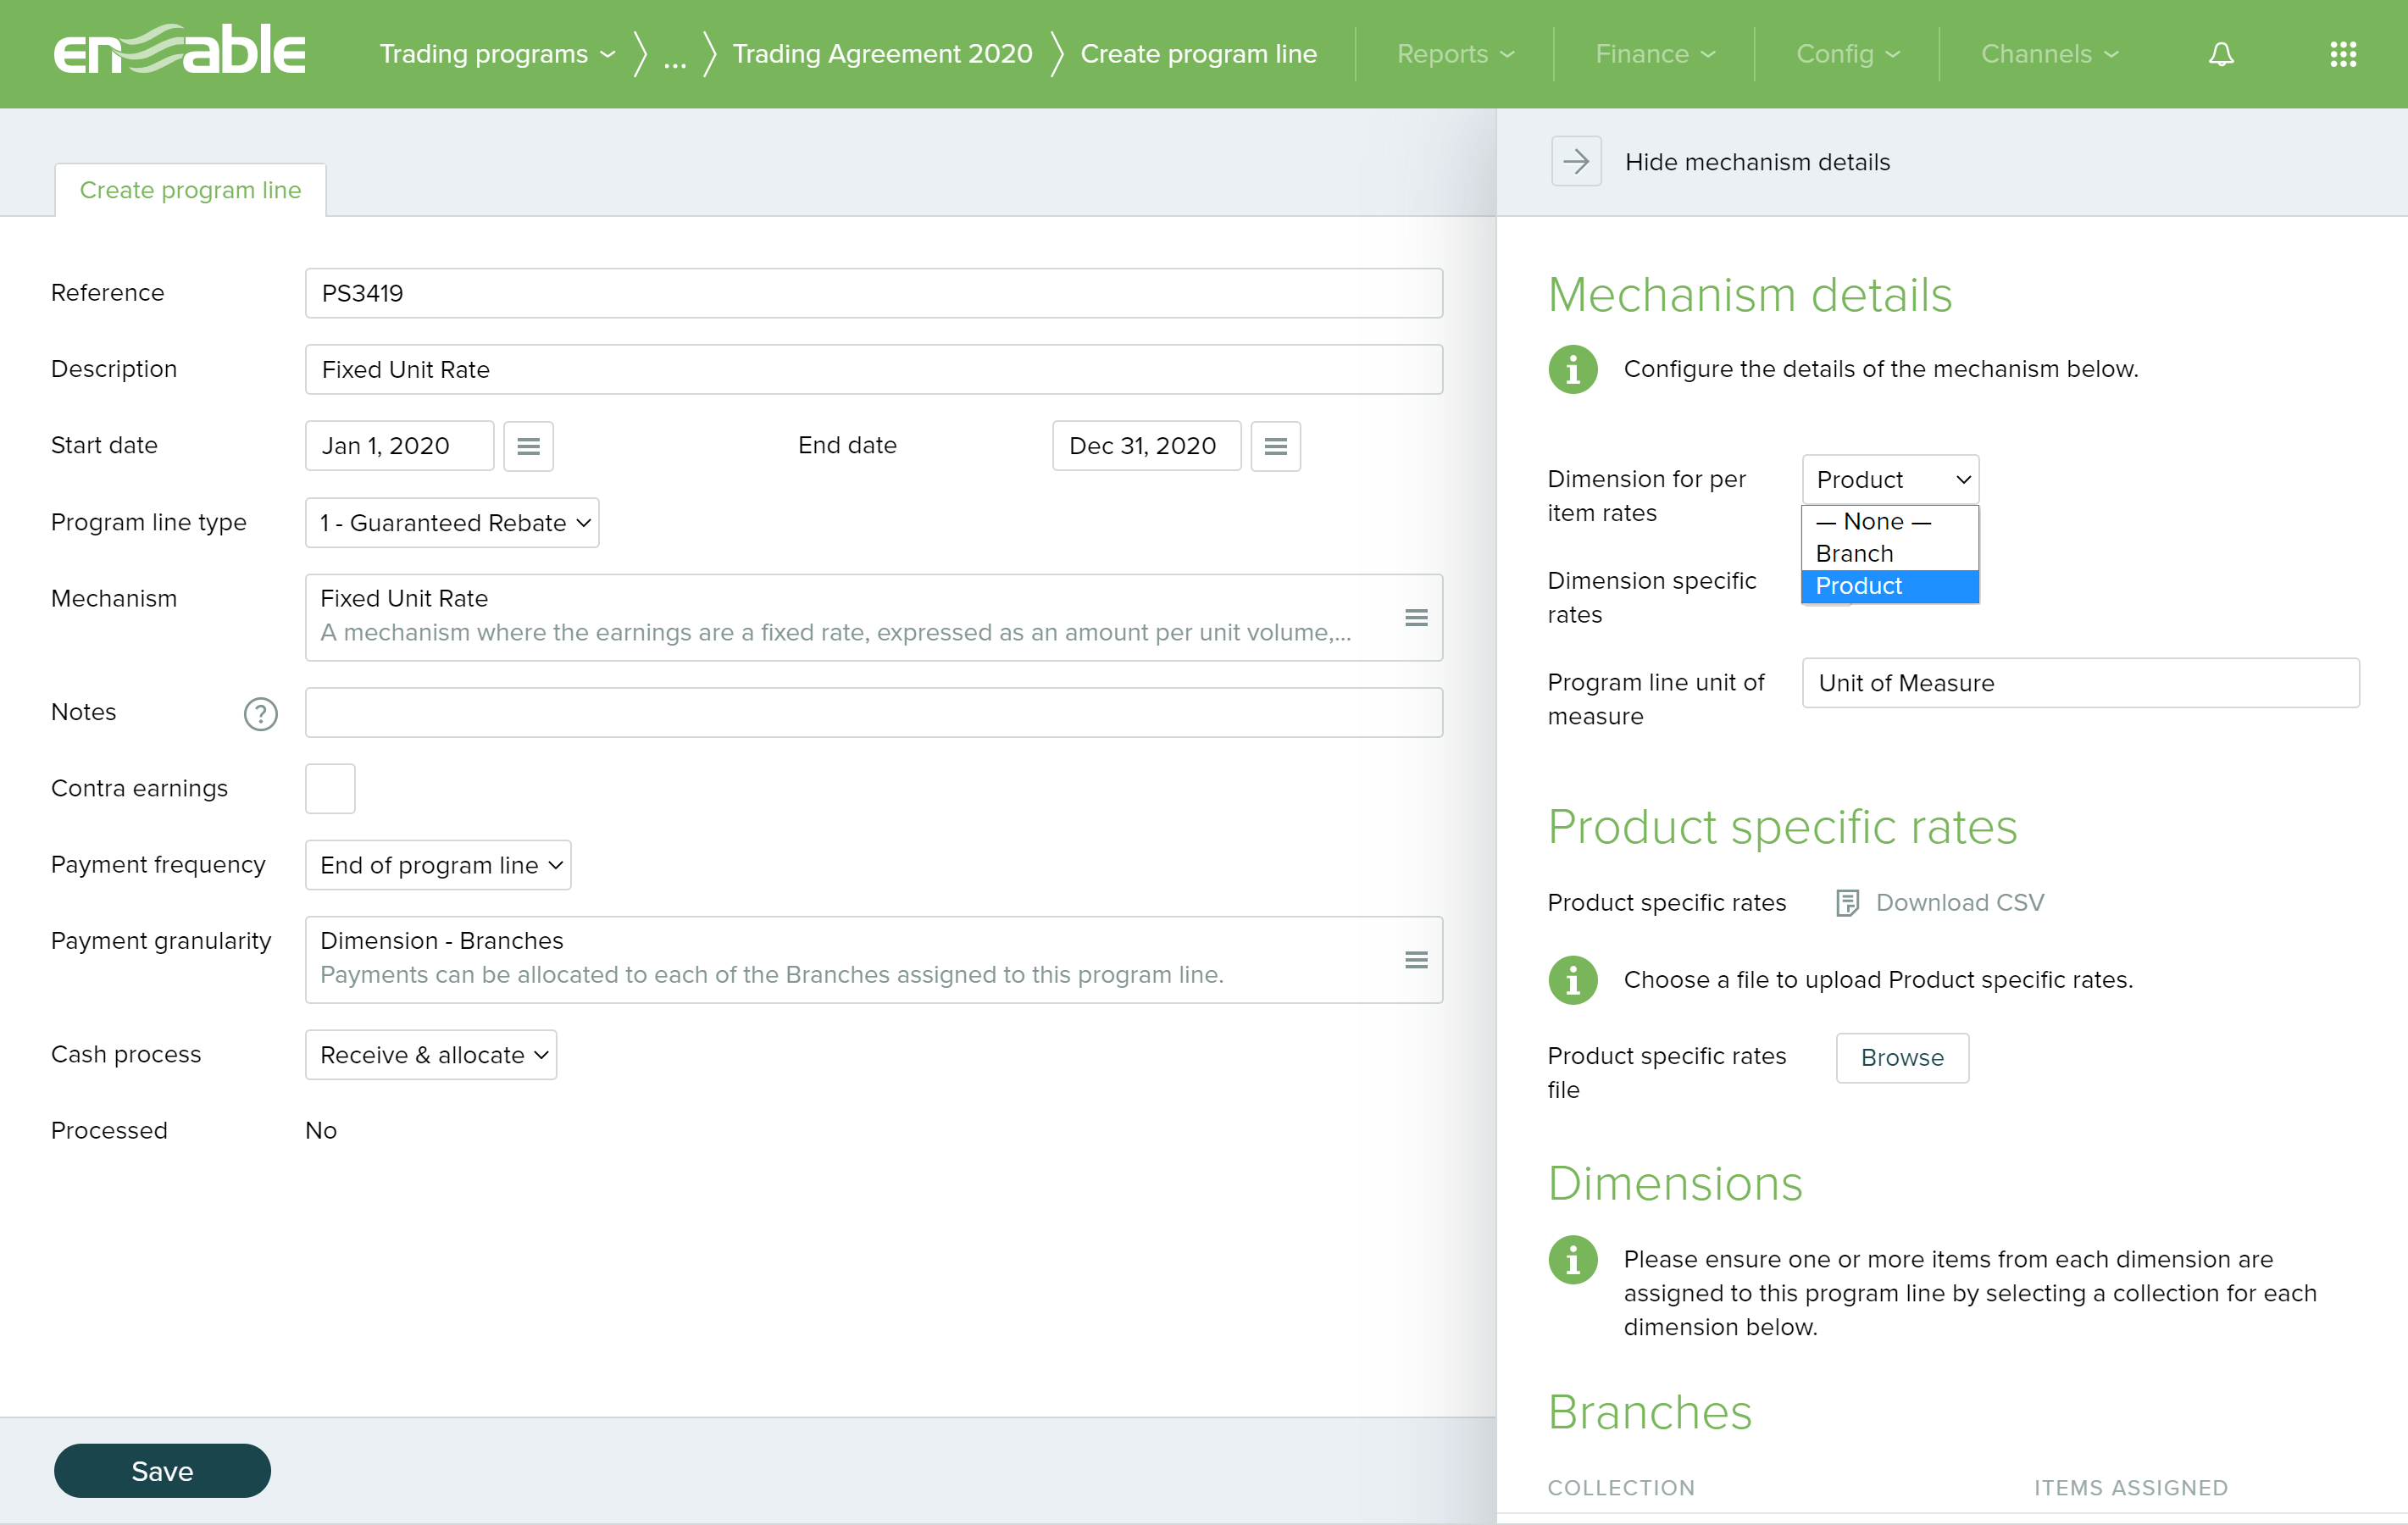Open the Payment granularity list icon

pos(1415,959)
